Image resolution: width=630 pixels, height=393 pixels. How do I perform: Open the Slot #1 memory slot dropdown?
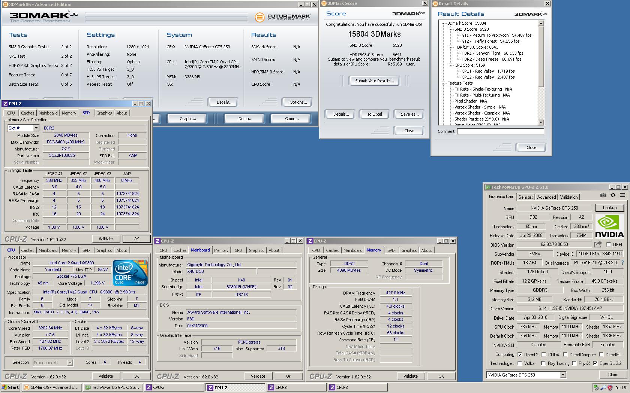(35, 128)
